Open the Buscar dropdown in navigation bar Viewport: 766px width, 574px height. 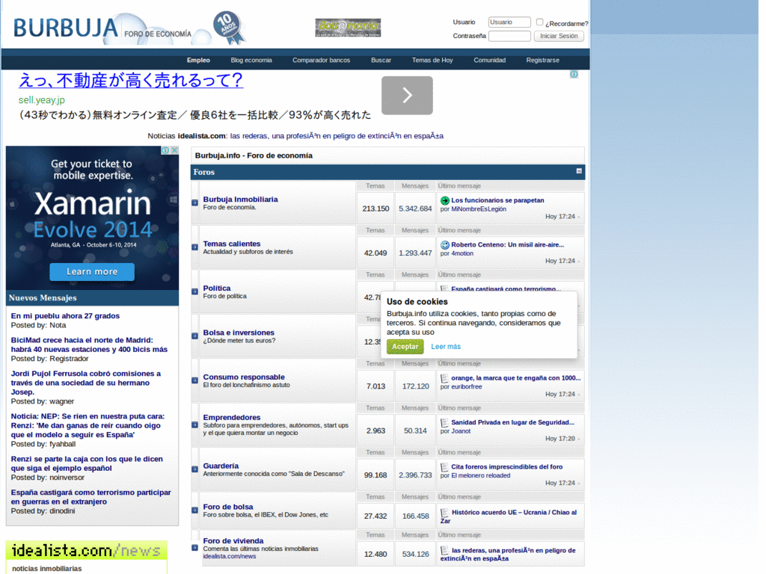(x=381, y=60)
